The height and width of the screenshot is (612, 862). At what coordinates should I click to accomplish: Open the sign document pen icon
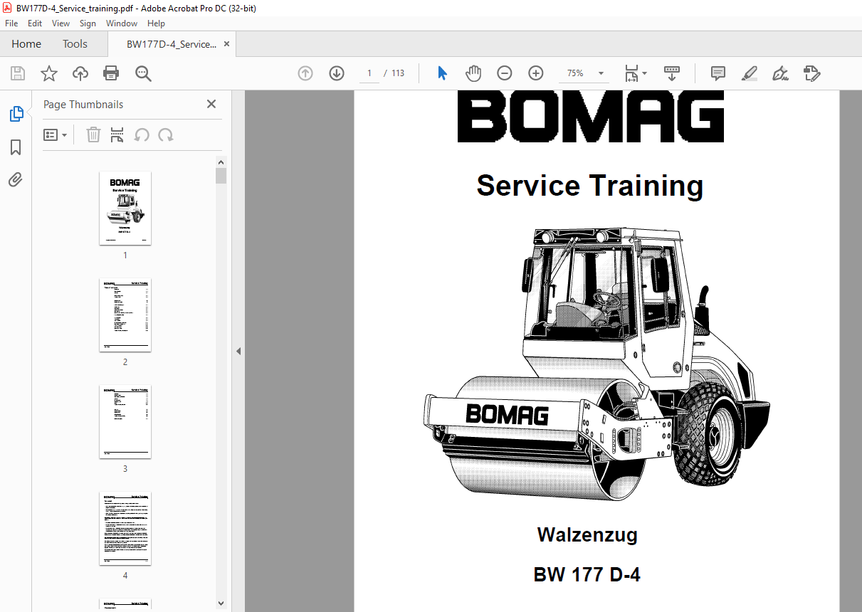point(781,73)
